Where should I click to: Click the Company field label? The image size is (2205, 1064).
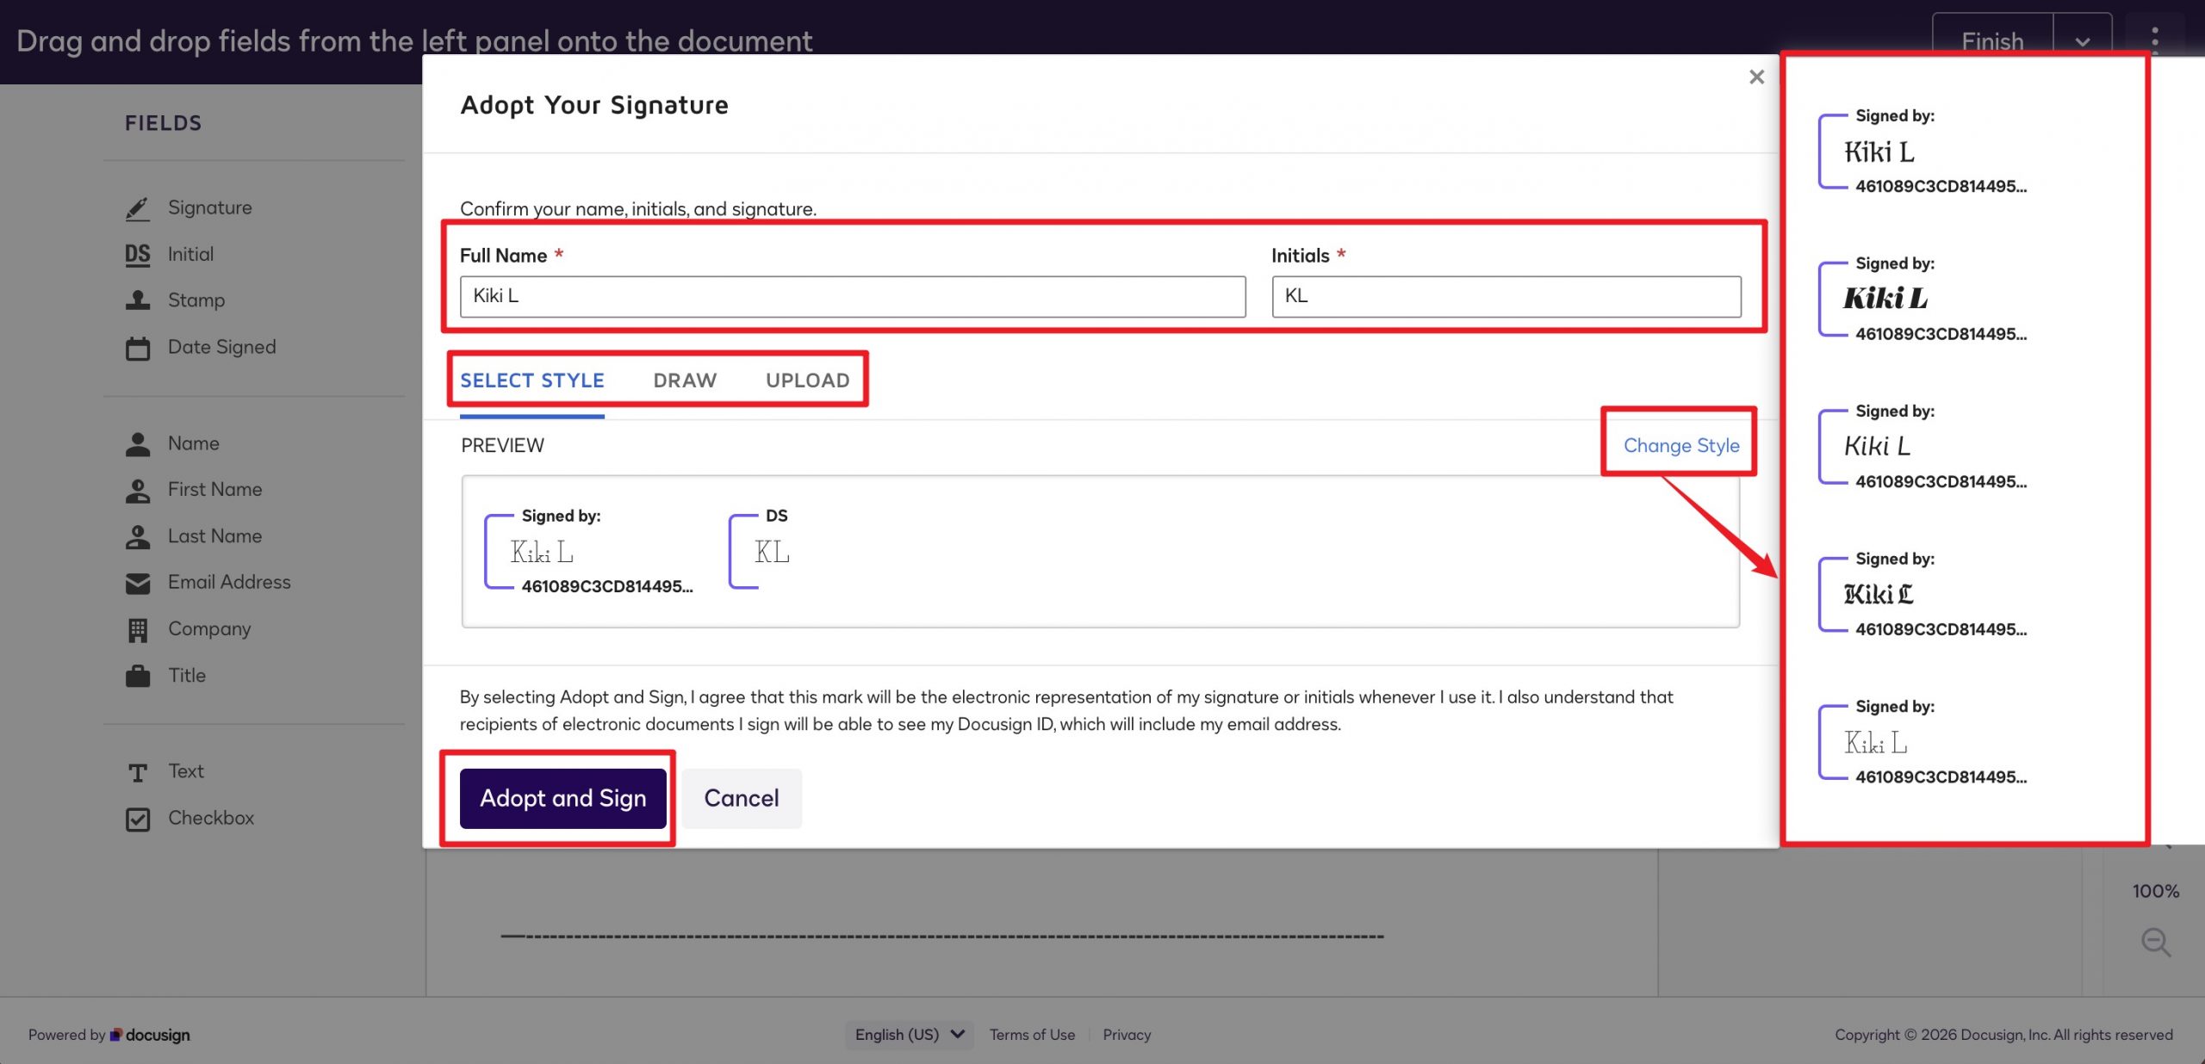(209, 629)
